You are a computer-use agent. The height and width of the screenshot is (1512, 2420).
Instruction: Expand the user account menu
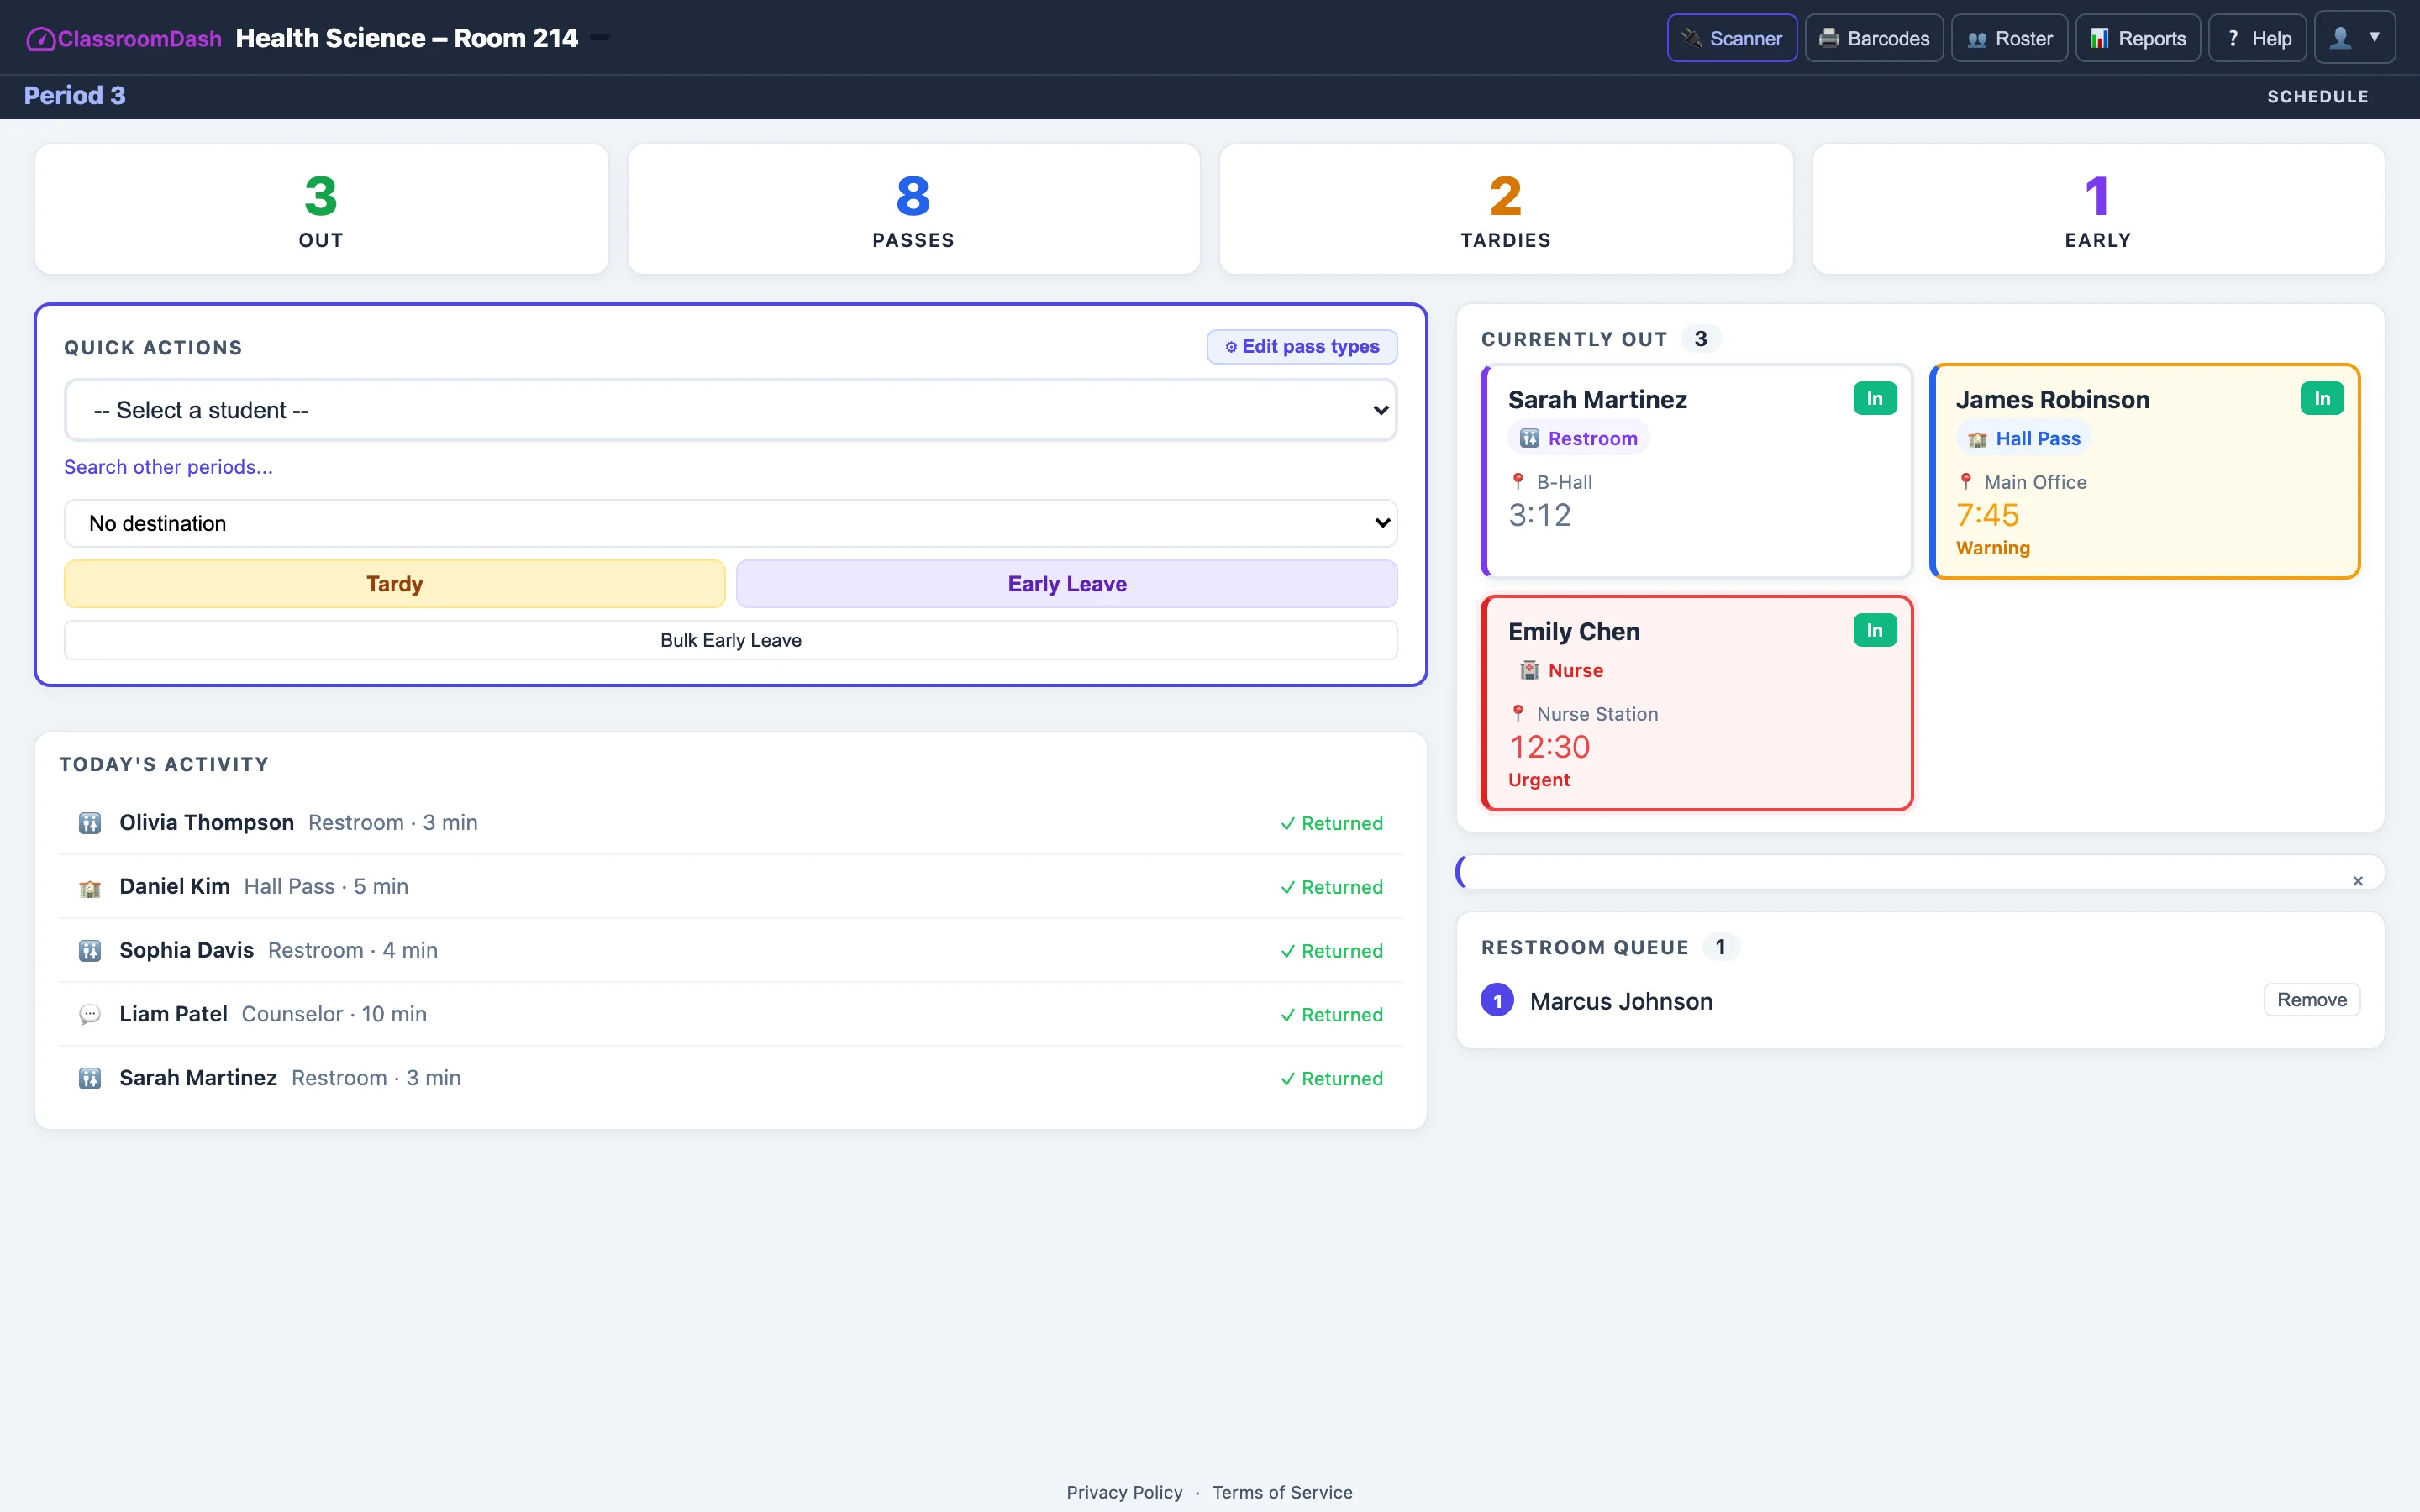point(2355,37)
